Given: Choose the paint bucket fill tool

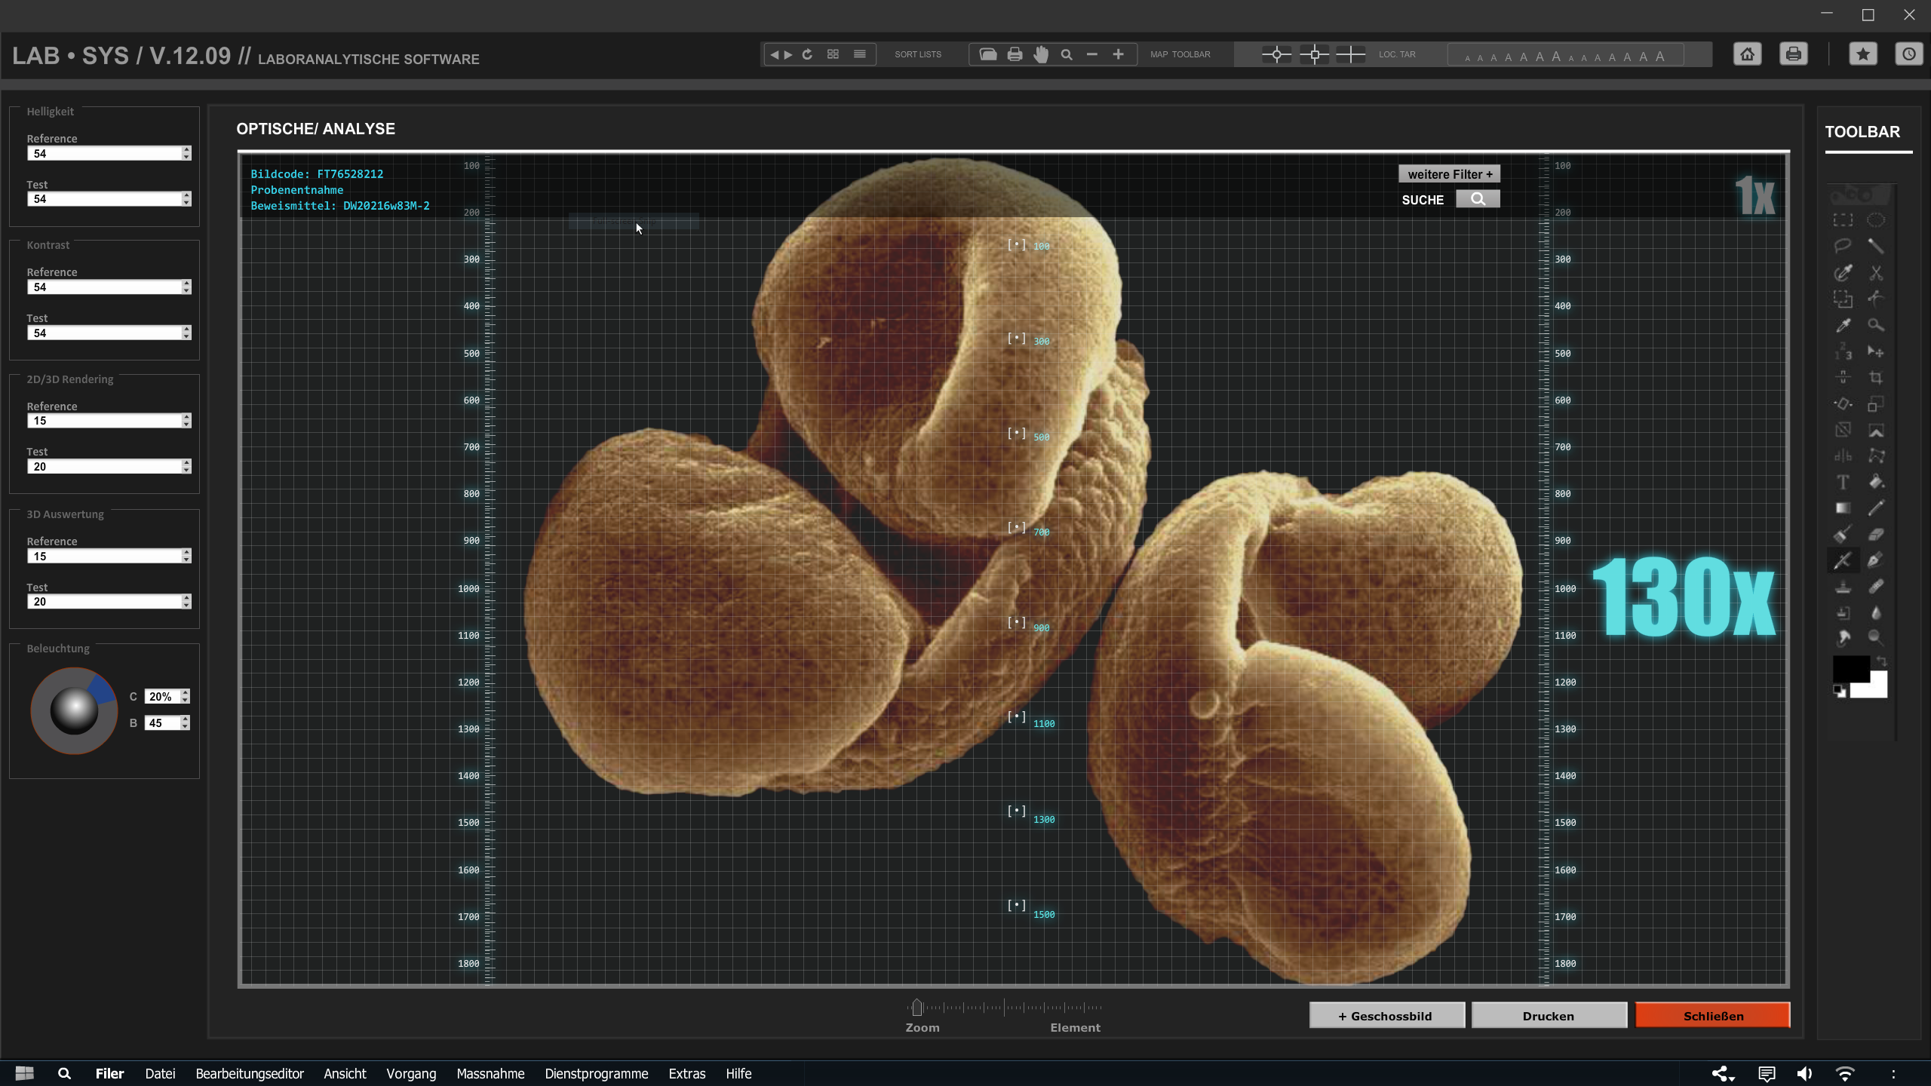Looking at the screenshot, I should click(x=1876, y=482).
